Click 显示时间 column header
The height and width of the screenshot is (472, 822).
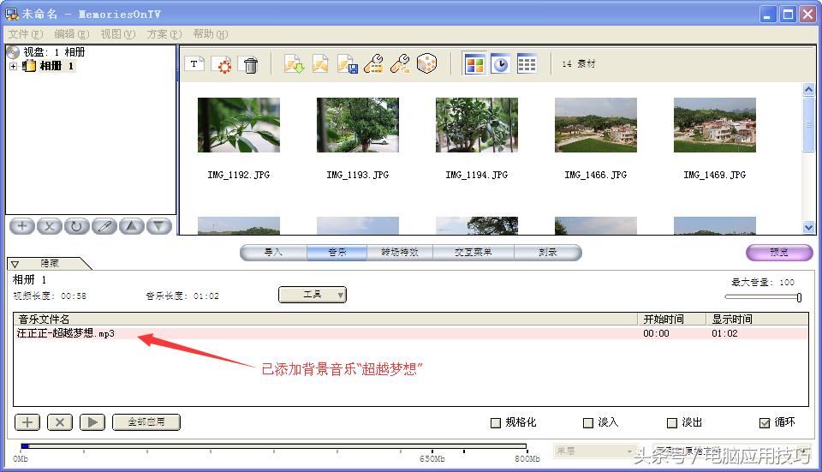tap(758, 319)
